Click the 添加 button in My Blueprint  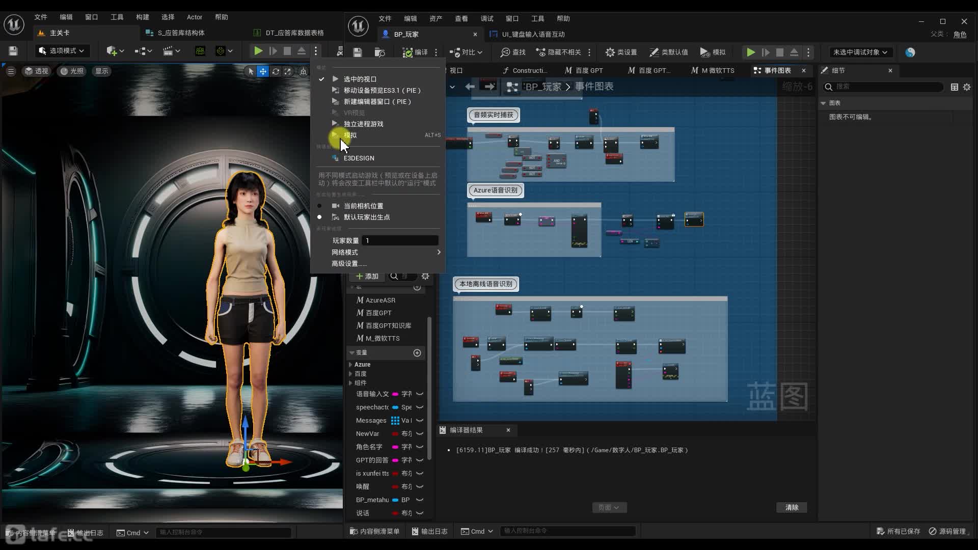(367, 277)
